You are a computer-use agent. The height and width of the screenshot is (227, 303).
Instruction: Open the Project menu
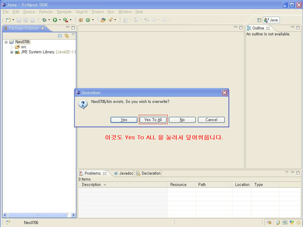[x=98, y=12]
